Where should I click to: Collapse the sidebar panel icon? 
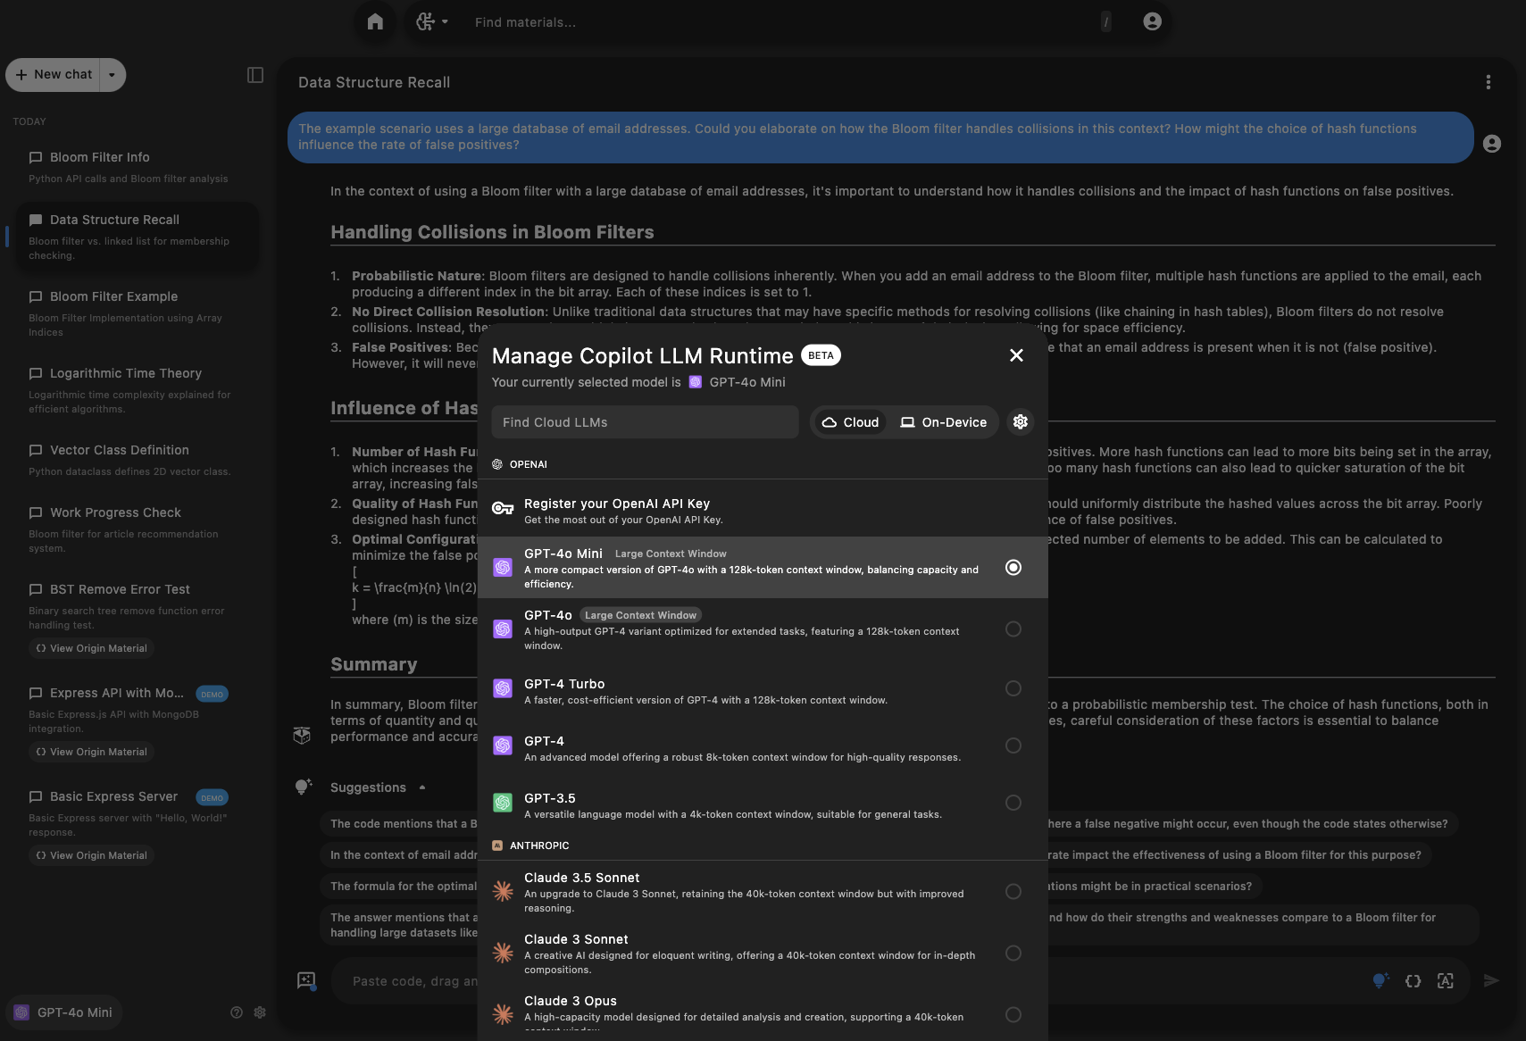click(x=255, y=75)
